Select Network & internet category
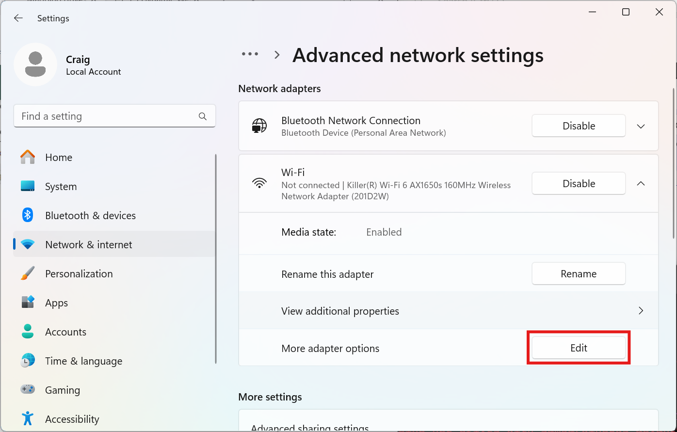This screenshot has height=432, width=677. pyautogui.click(x=115, y=245)
